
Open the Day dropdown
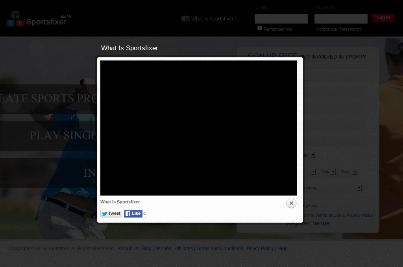click(328, 172)
